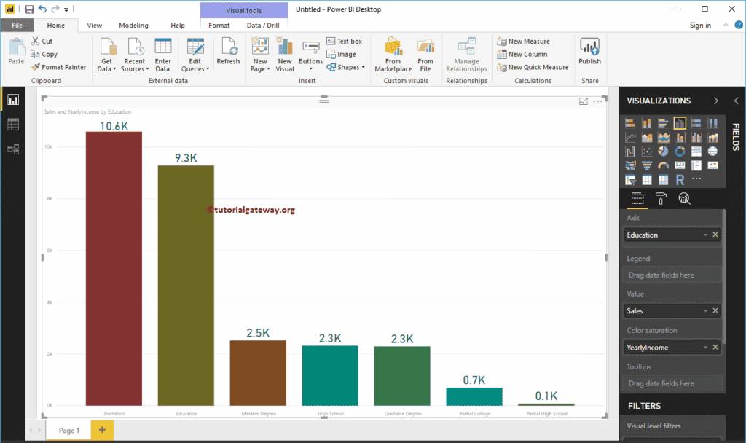Enter Focus mode on the chart visual
Viewport: 746px width, 443px height.
(583, 101)
